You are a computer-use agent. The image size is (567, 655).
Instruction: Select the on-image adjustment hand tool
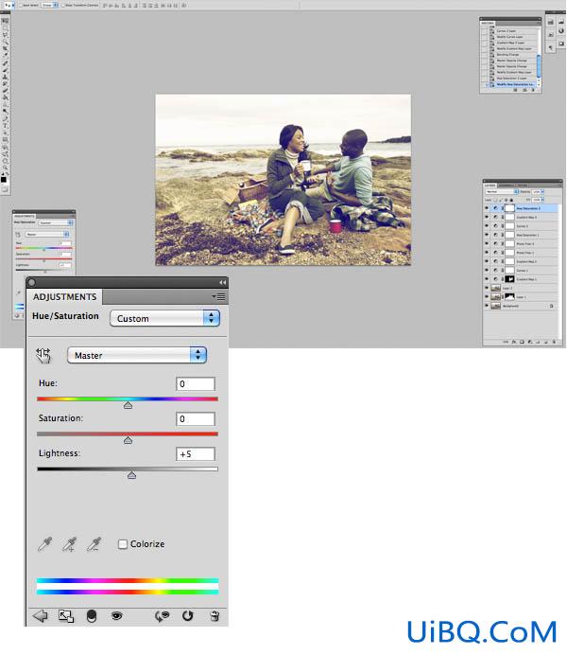coord(43,355)
